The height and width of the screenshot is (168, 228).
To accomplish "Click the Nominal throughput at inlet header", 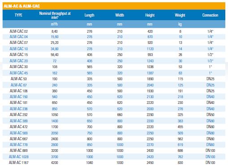I will [55, 15].
